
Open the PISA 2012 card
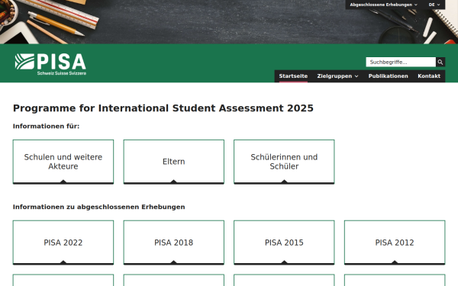coord(395,243)
